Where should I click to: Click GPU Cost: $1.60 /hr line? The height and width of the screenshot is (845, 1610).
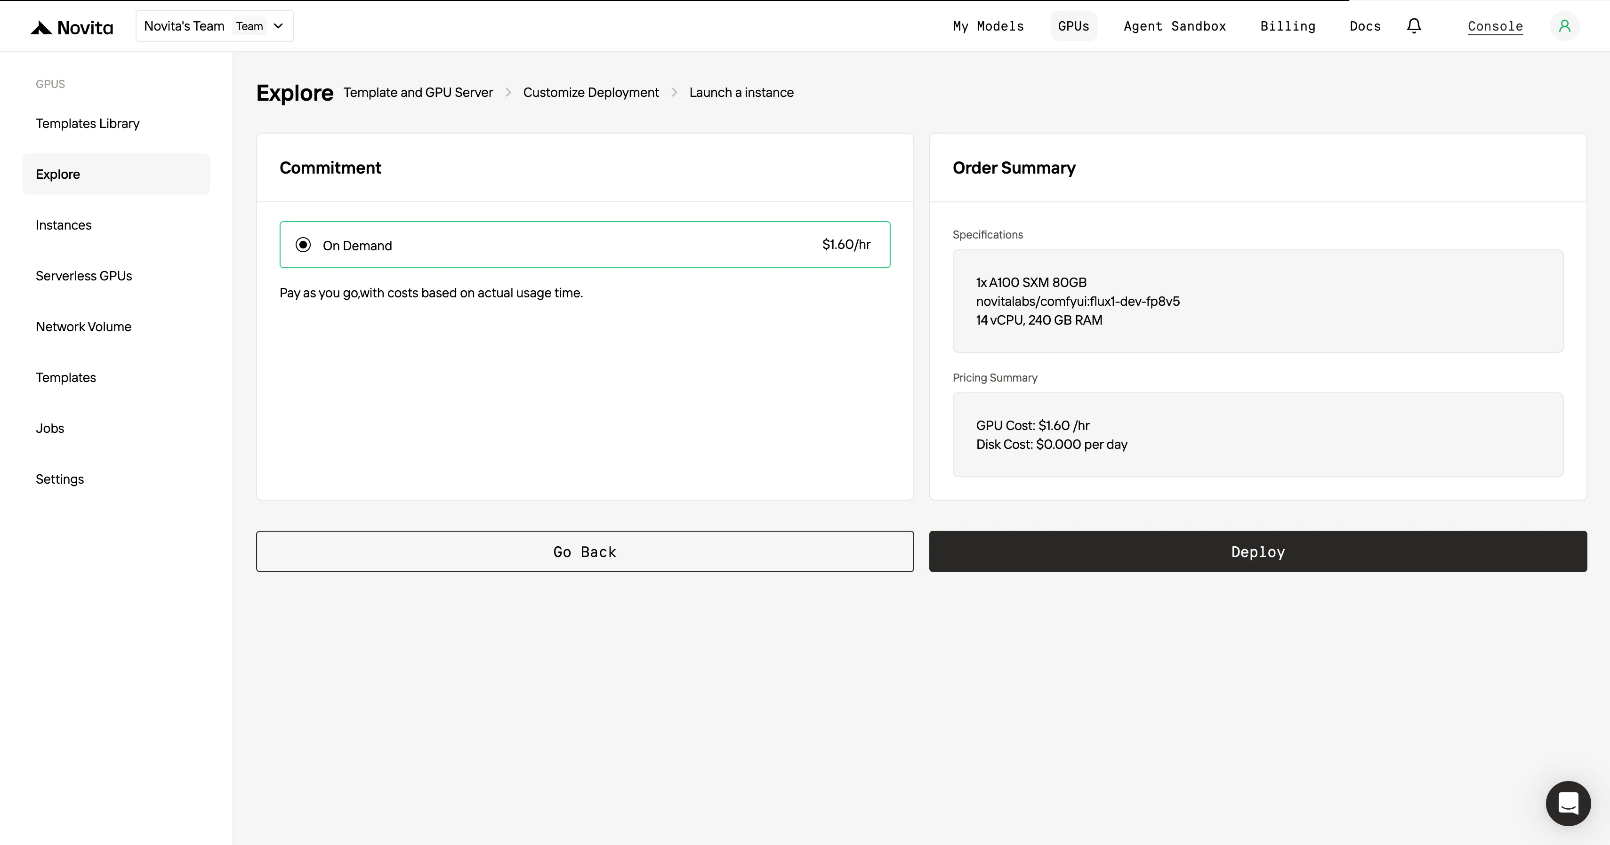pos(1032,425)
